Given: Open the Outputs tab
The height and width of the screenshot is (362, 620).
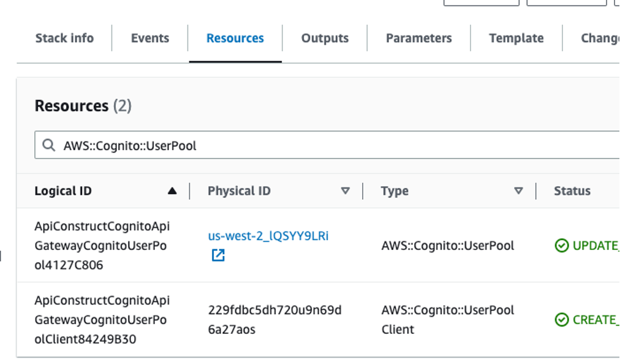Looking at the screenshot, I should click(325, 38).
